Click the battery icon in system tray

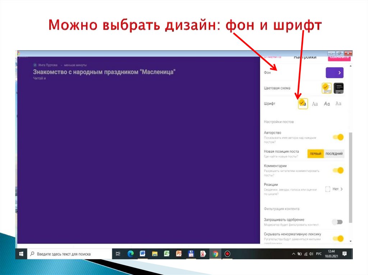pyautogui.click(x=300, y=254)
